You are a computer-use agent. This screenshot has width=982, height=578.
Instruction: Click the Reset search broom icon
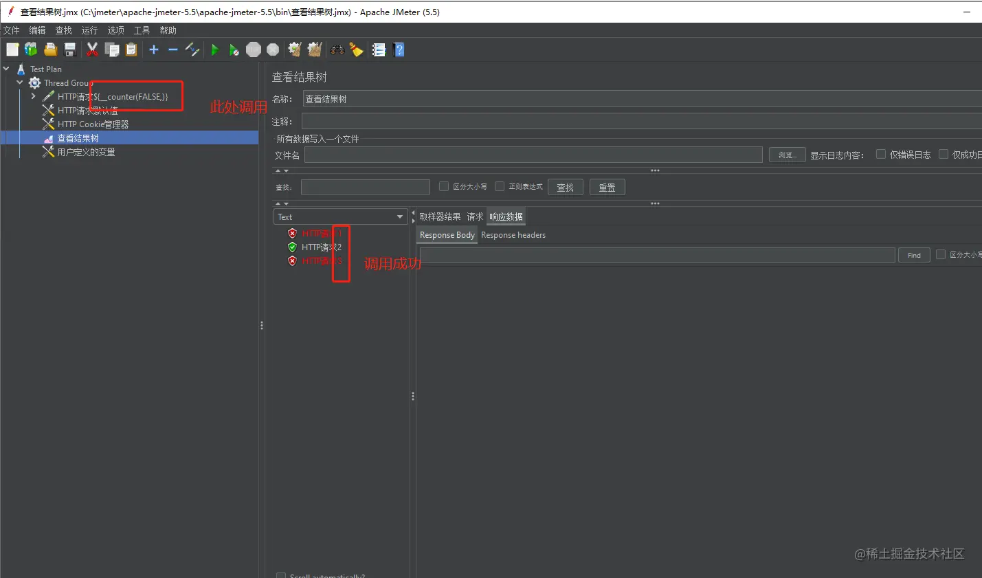(356, 49)
